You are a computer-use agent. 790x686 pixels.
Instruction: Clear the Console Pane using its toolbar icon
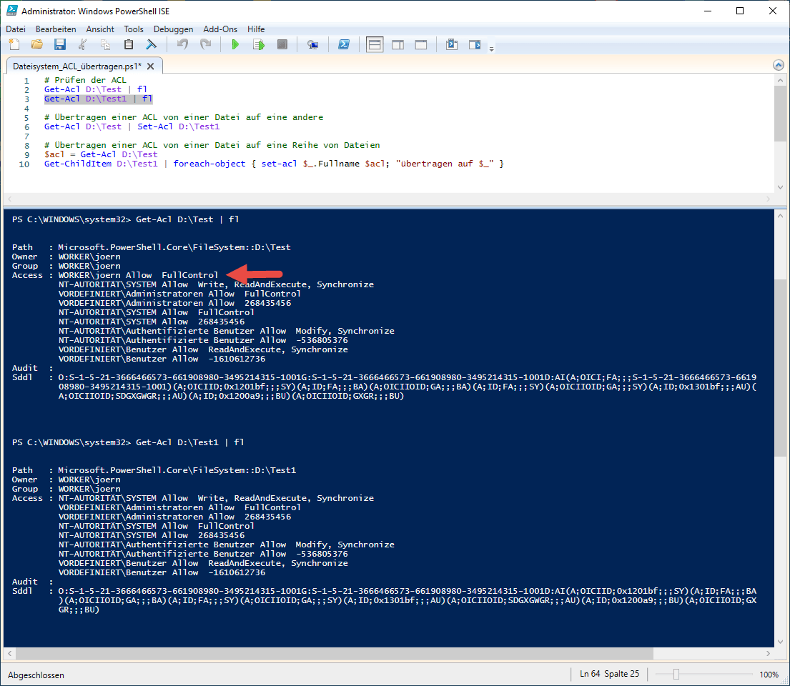pos(152,44)
